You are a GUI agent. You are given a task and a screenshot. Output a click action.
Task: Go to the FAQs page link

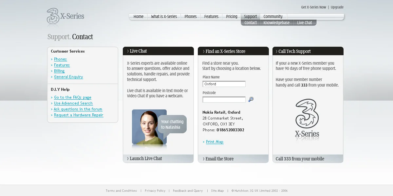[73, 97]
